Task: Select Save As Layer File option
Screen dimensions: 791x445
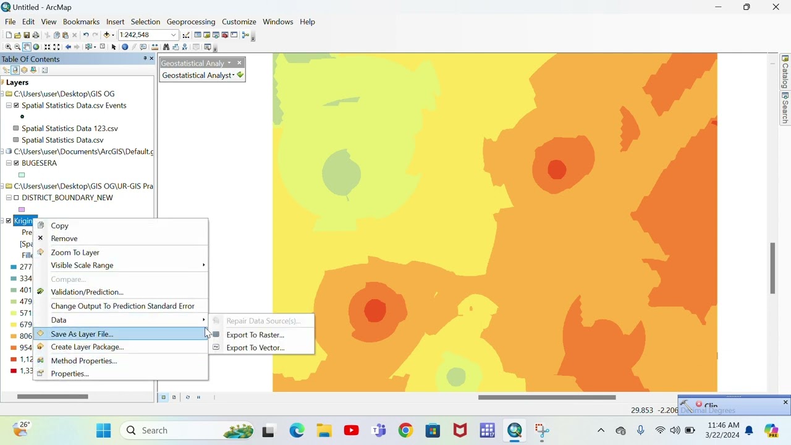Action: [121, 334]
